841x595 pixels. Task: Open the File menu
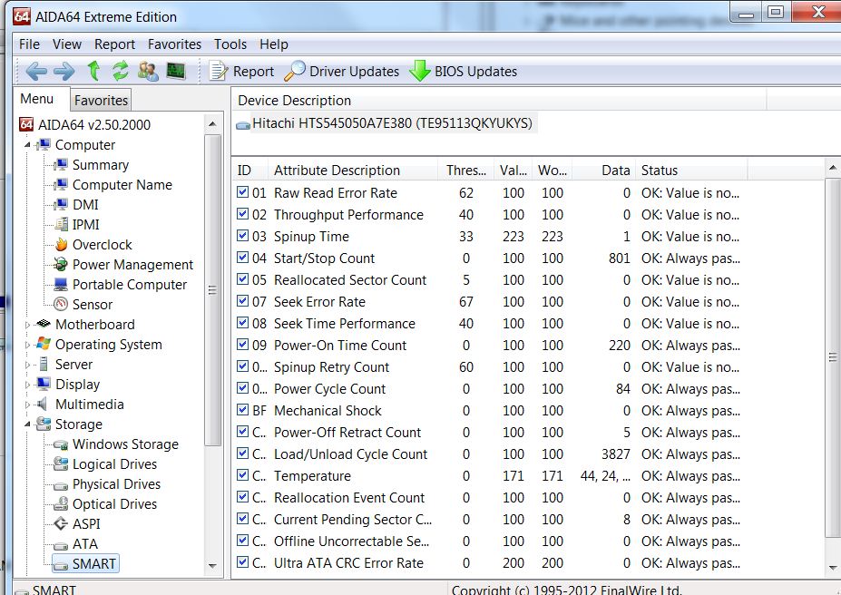30,44
